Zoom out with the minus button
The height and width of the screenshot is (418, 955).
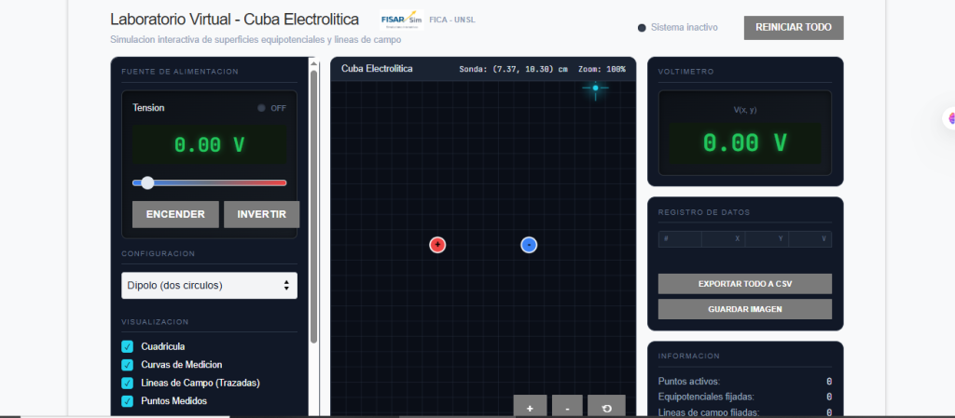pyautogui.click(x=567, y=407)
